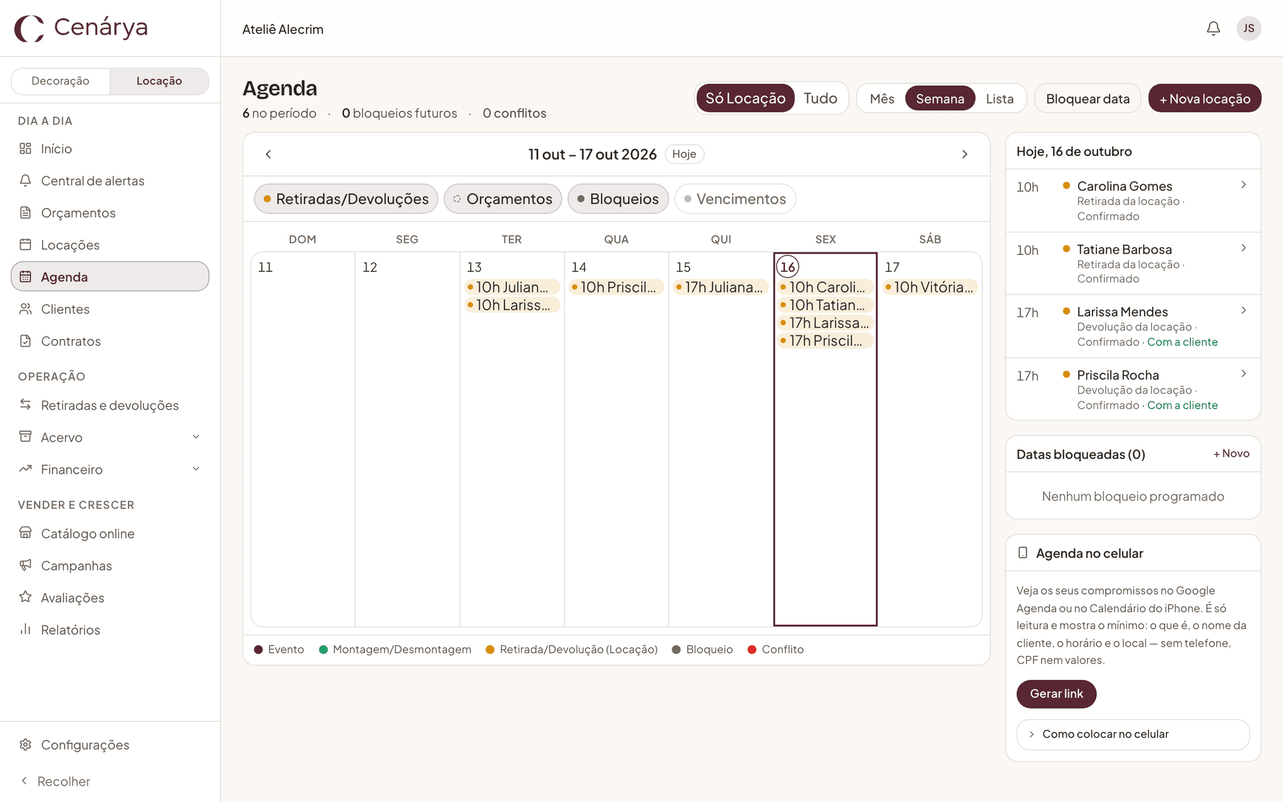Image resolution: width=1283 pixels, height=802 pixels.
Task: Switch scope to Tudo
Action: [820, 98]
